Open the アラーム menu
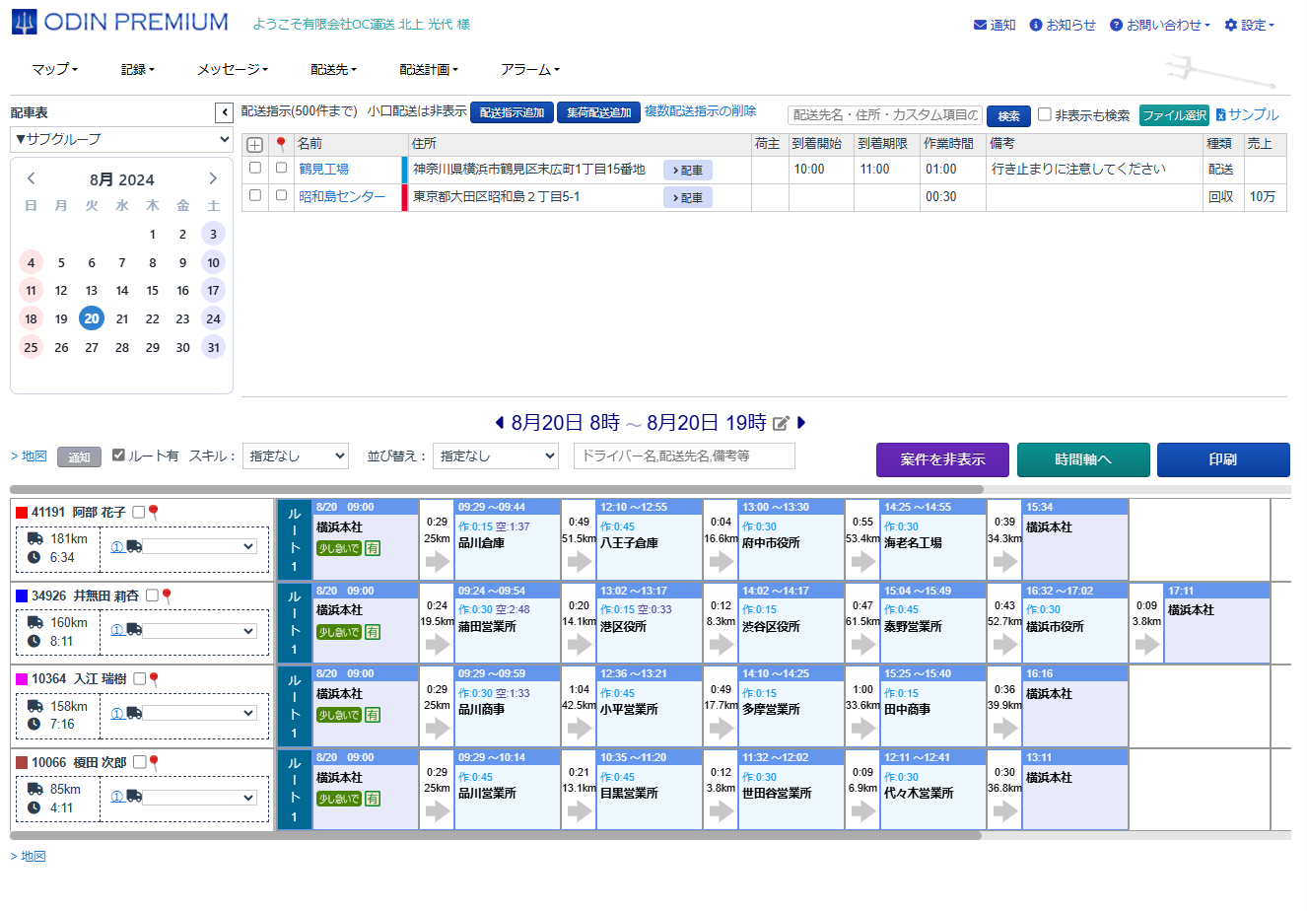1307x911 pixels. pyautogui.click(x=530, y=69)
